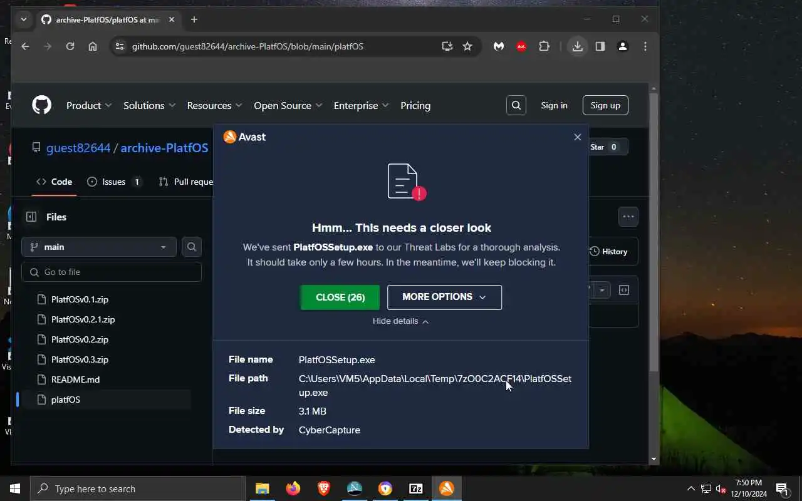Click the Sign up button

[605, 105]
